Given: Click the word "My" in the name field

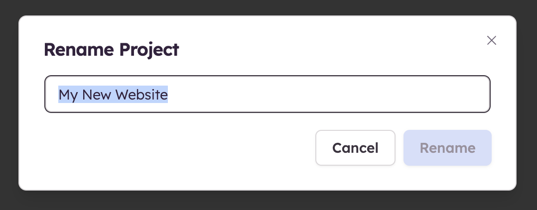Looking at the screenshot, I should (x=68, y=94).
